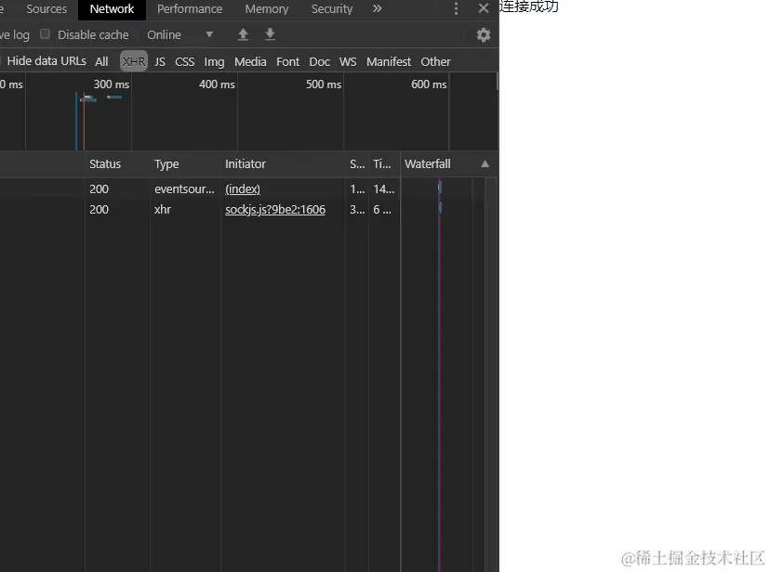
Task: Filter requests by Img type
Action: point(214,61)
